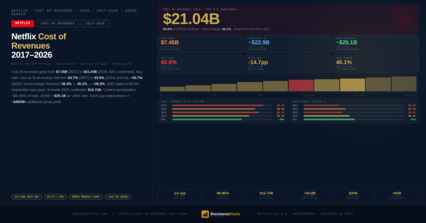Select the $7.45B 2017 Start card
Screen dimensions: 426x223
(201, 44)
